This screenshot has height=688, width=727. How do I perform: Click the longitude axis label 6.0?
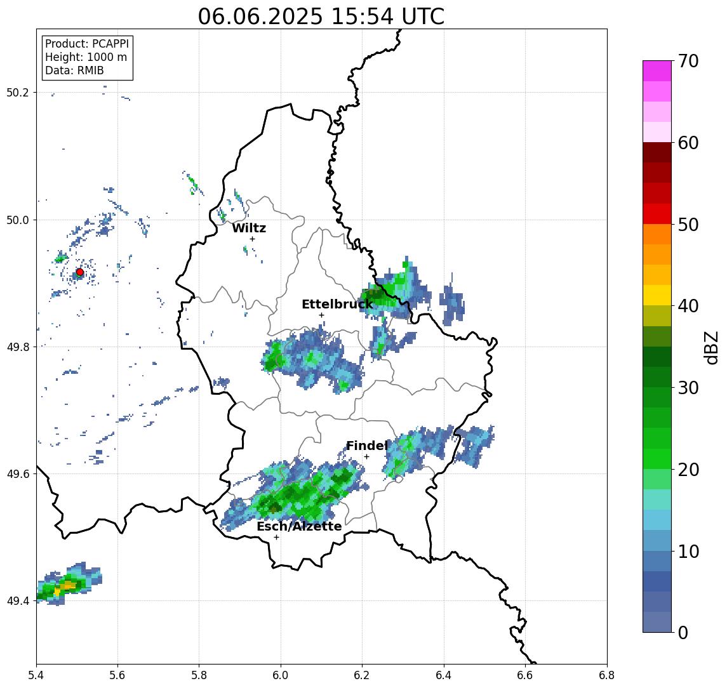(x=281, y=675)
